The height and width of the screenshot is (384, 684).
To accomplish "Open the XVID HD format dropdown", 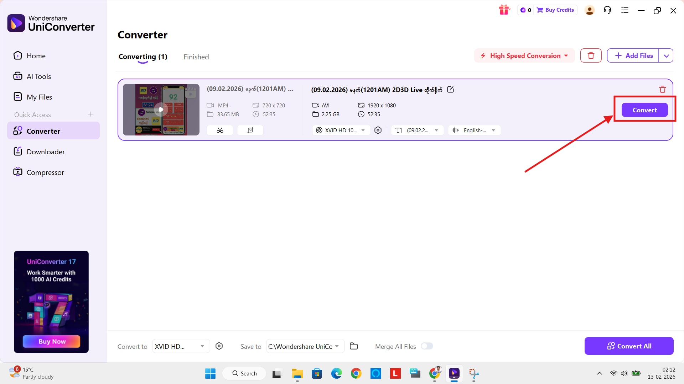I will click(x=340, y=130).
